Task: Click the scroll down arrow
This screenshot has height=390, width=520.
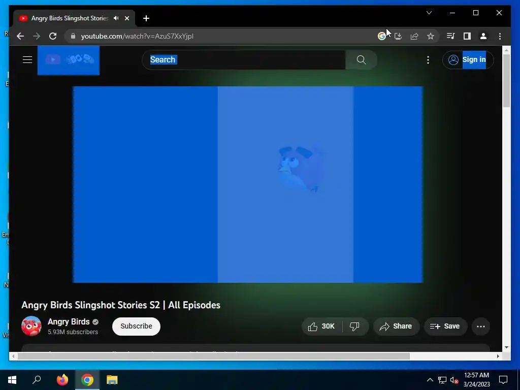Action: pos(506,347)
